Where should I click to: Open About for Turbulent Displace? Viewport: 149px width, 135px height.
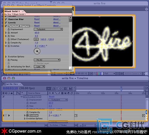coord(57,26)
